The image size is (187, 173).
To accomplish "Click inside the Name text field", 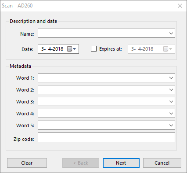I will pos(103,33).
